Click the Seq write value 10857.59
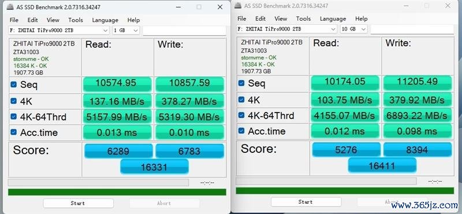Screen dimensions: 462x214 [190, 84]
